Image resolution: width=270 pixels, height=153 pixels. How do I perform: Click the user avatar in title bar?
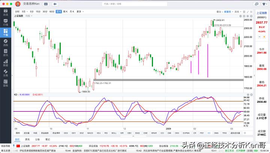pyautogui.click(x=18, y=4)
